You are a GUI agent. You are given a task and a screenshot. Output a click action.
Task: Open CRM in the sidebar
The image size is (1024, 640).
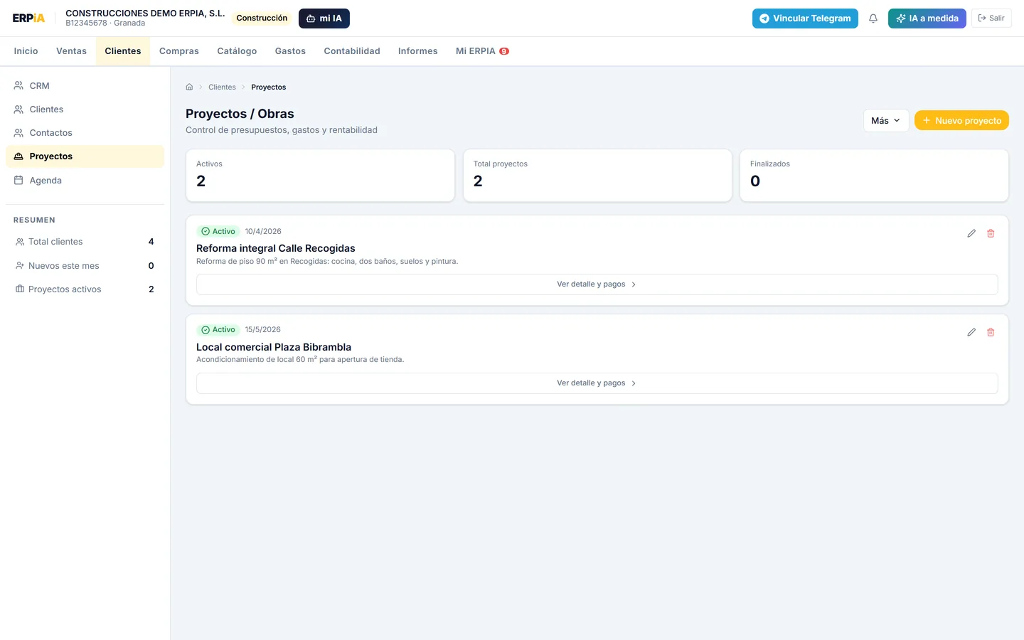point(85,85)
